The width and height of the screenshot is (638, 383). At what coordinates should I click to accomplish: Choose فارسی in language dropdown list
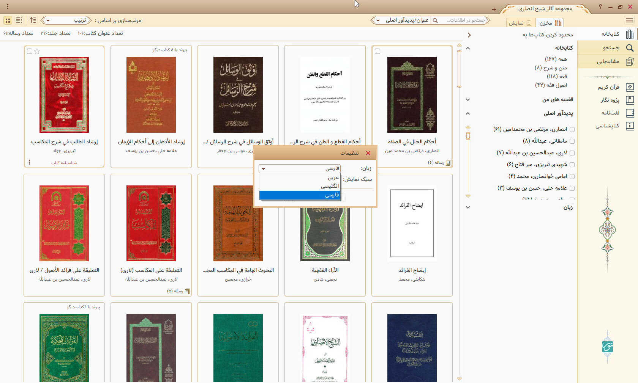[300, 195]
